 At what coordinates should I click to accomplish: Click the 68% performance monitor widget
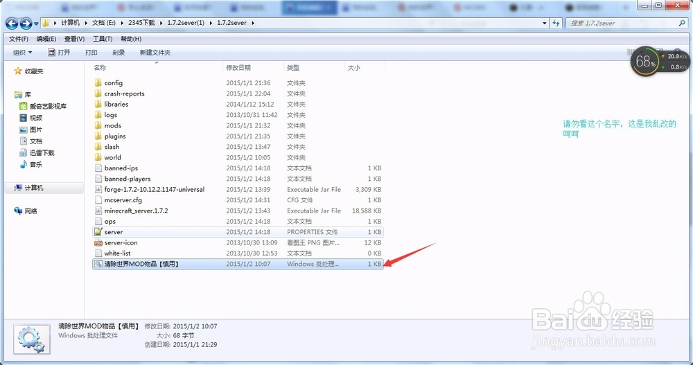644,62
